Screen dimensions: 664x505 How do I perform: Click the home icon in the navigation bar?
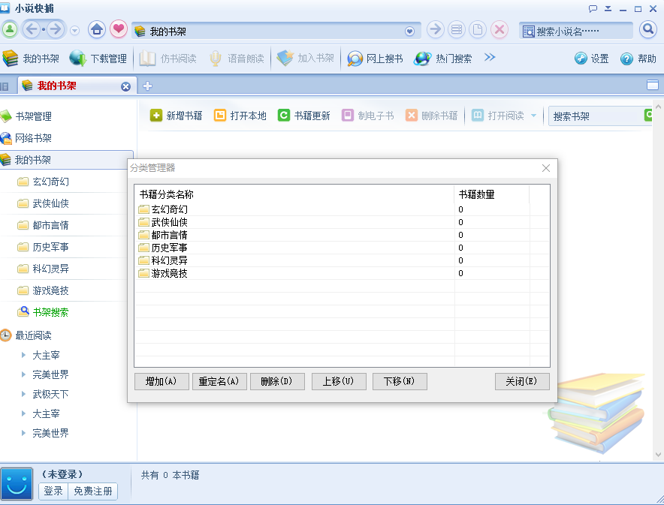pyautogui.click(x=98, y=29)
